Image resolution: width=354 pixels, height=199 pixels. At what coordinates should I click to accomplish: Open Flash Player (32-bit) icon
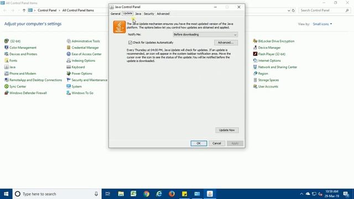255,54
